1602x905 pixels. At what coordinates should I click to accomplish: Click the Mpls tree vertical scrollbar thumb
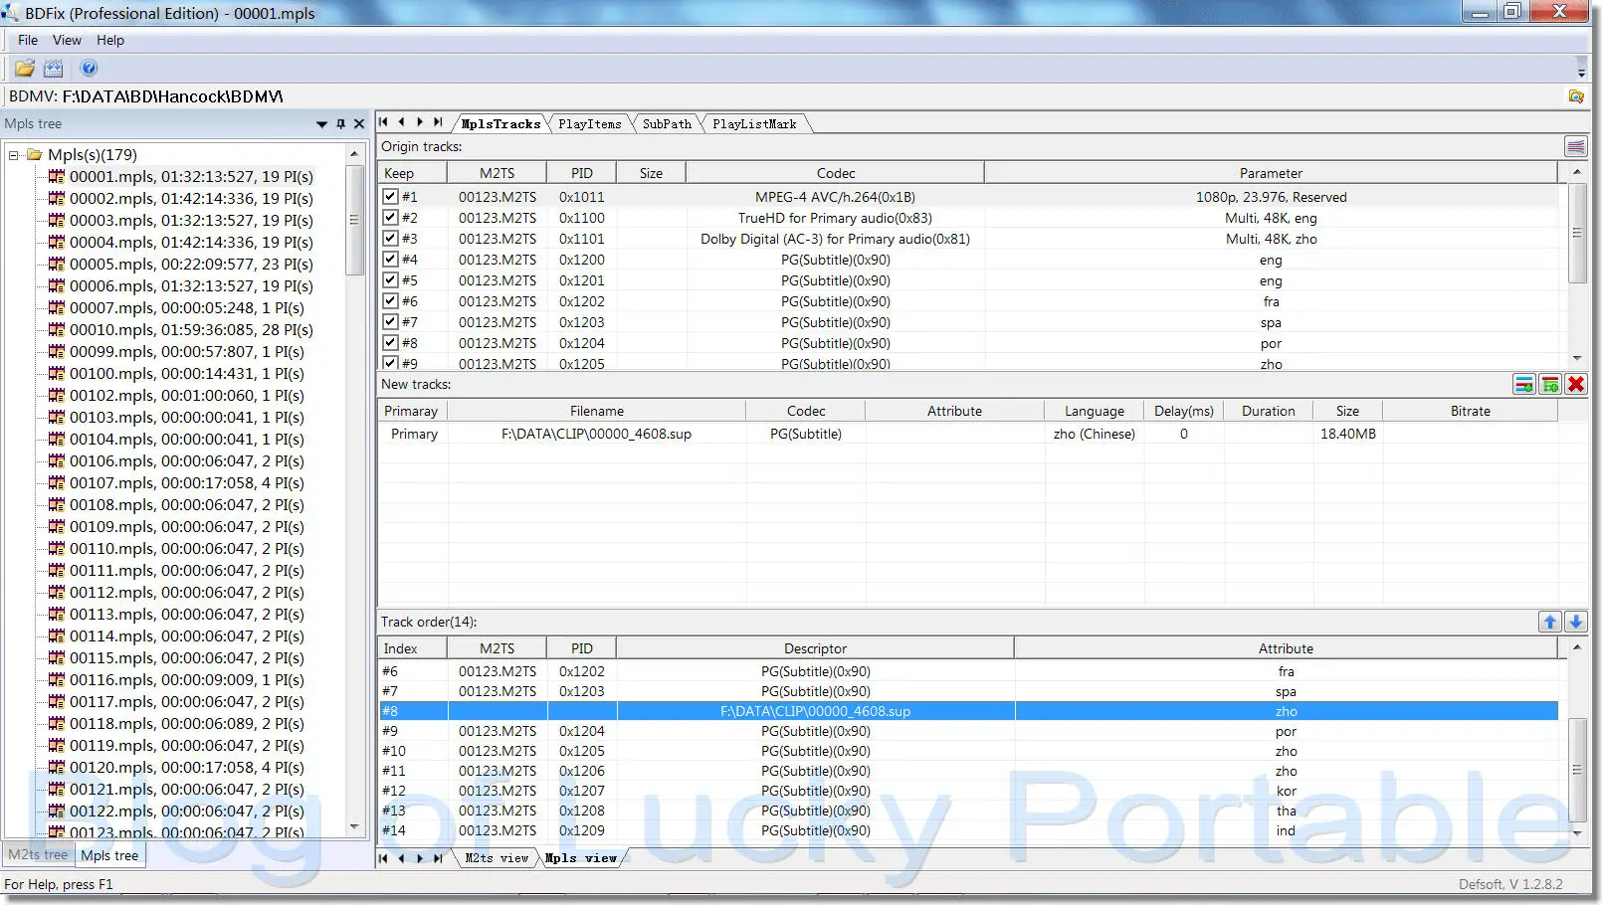[354, 220]
